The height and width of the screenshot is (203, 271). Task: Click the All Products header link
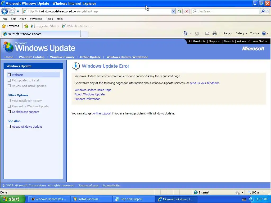[x=197, y=41]
